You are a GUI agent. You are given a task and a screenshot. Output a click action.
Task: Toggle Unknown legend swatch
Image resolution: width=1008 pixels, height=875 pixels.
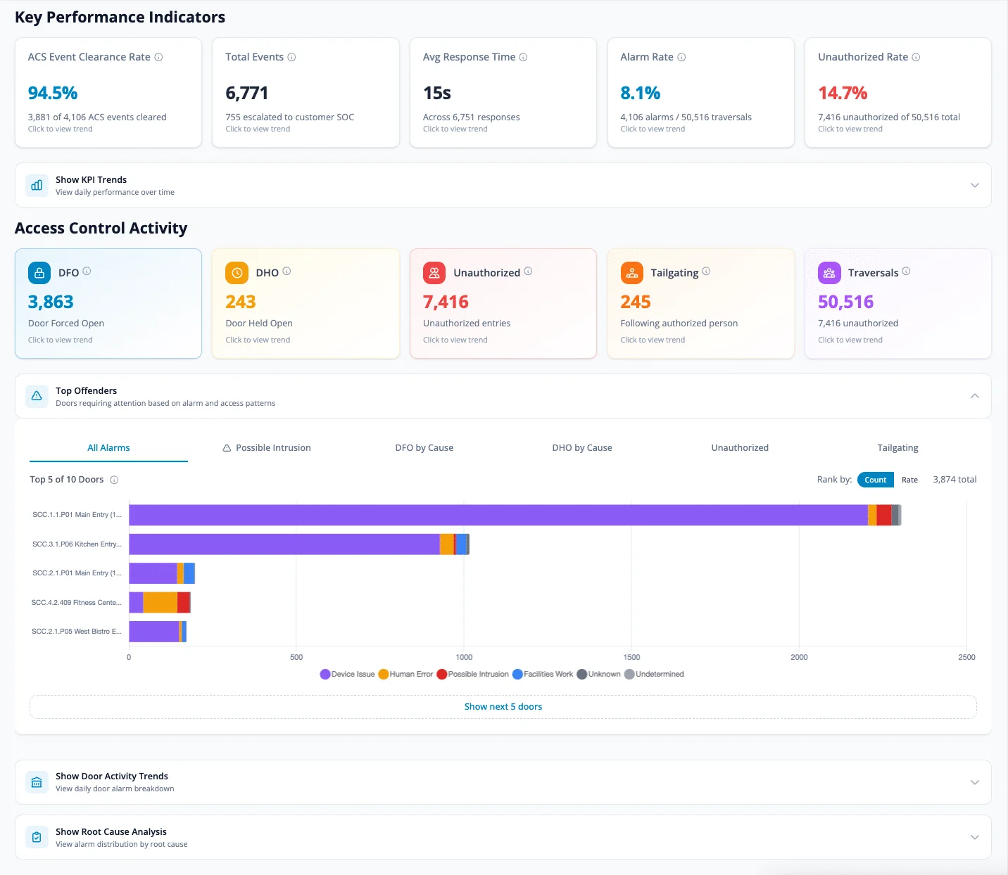click(582, 674)
